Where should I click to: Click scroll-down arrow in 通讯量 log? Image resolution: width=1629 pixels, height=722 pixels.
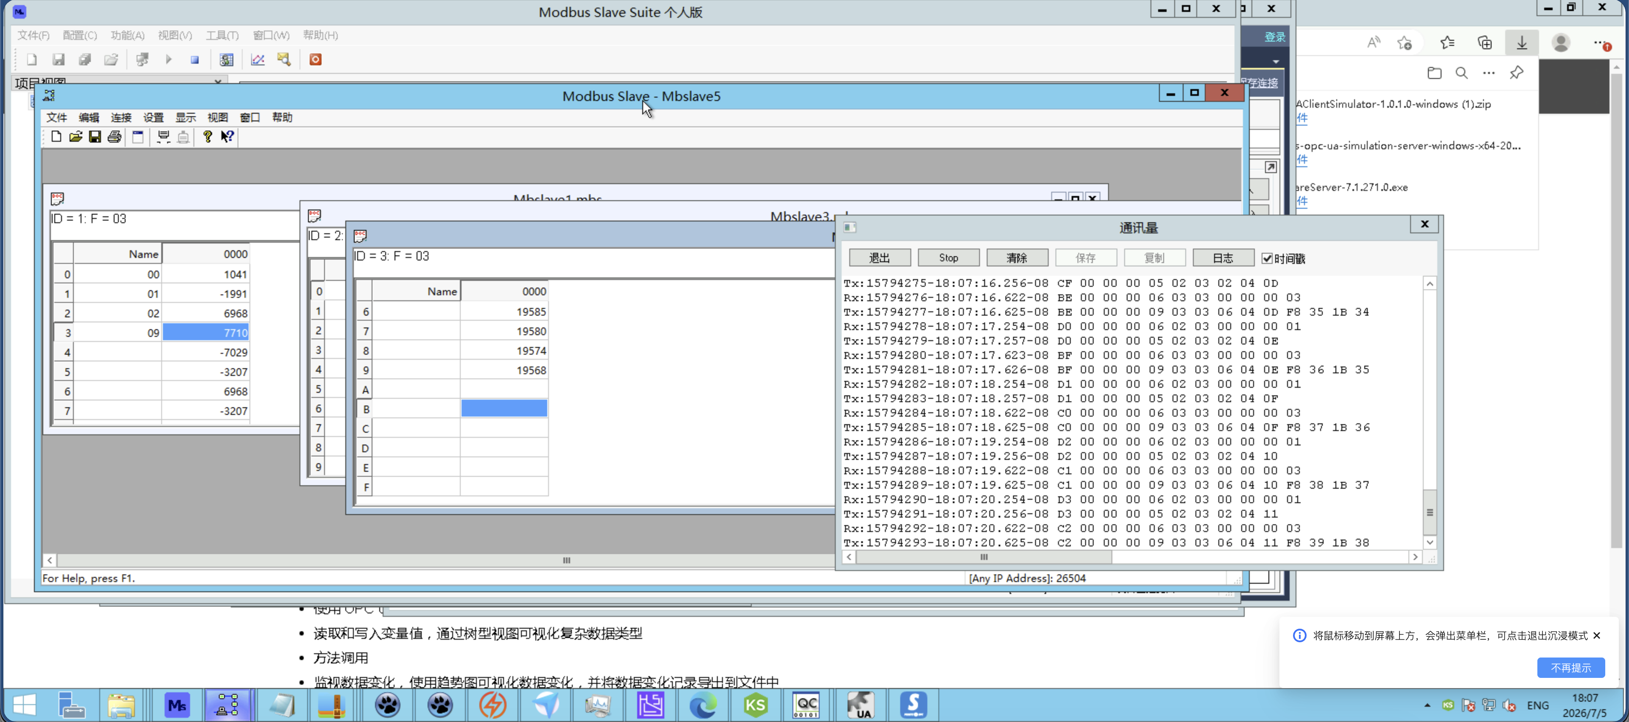[x=1430, y=542]
